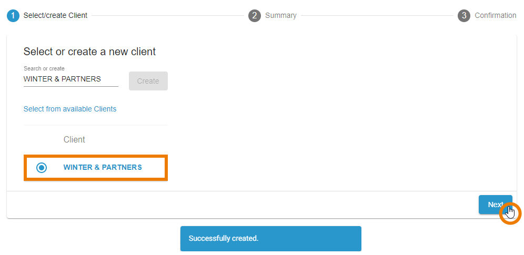Click the small Search or create field label

44,68
